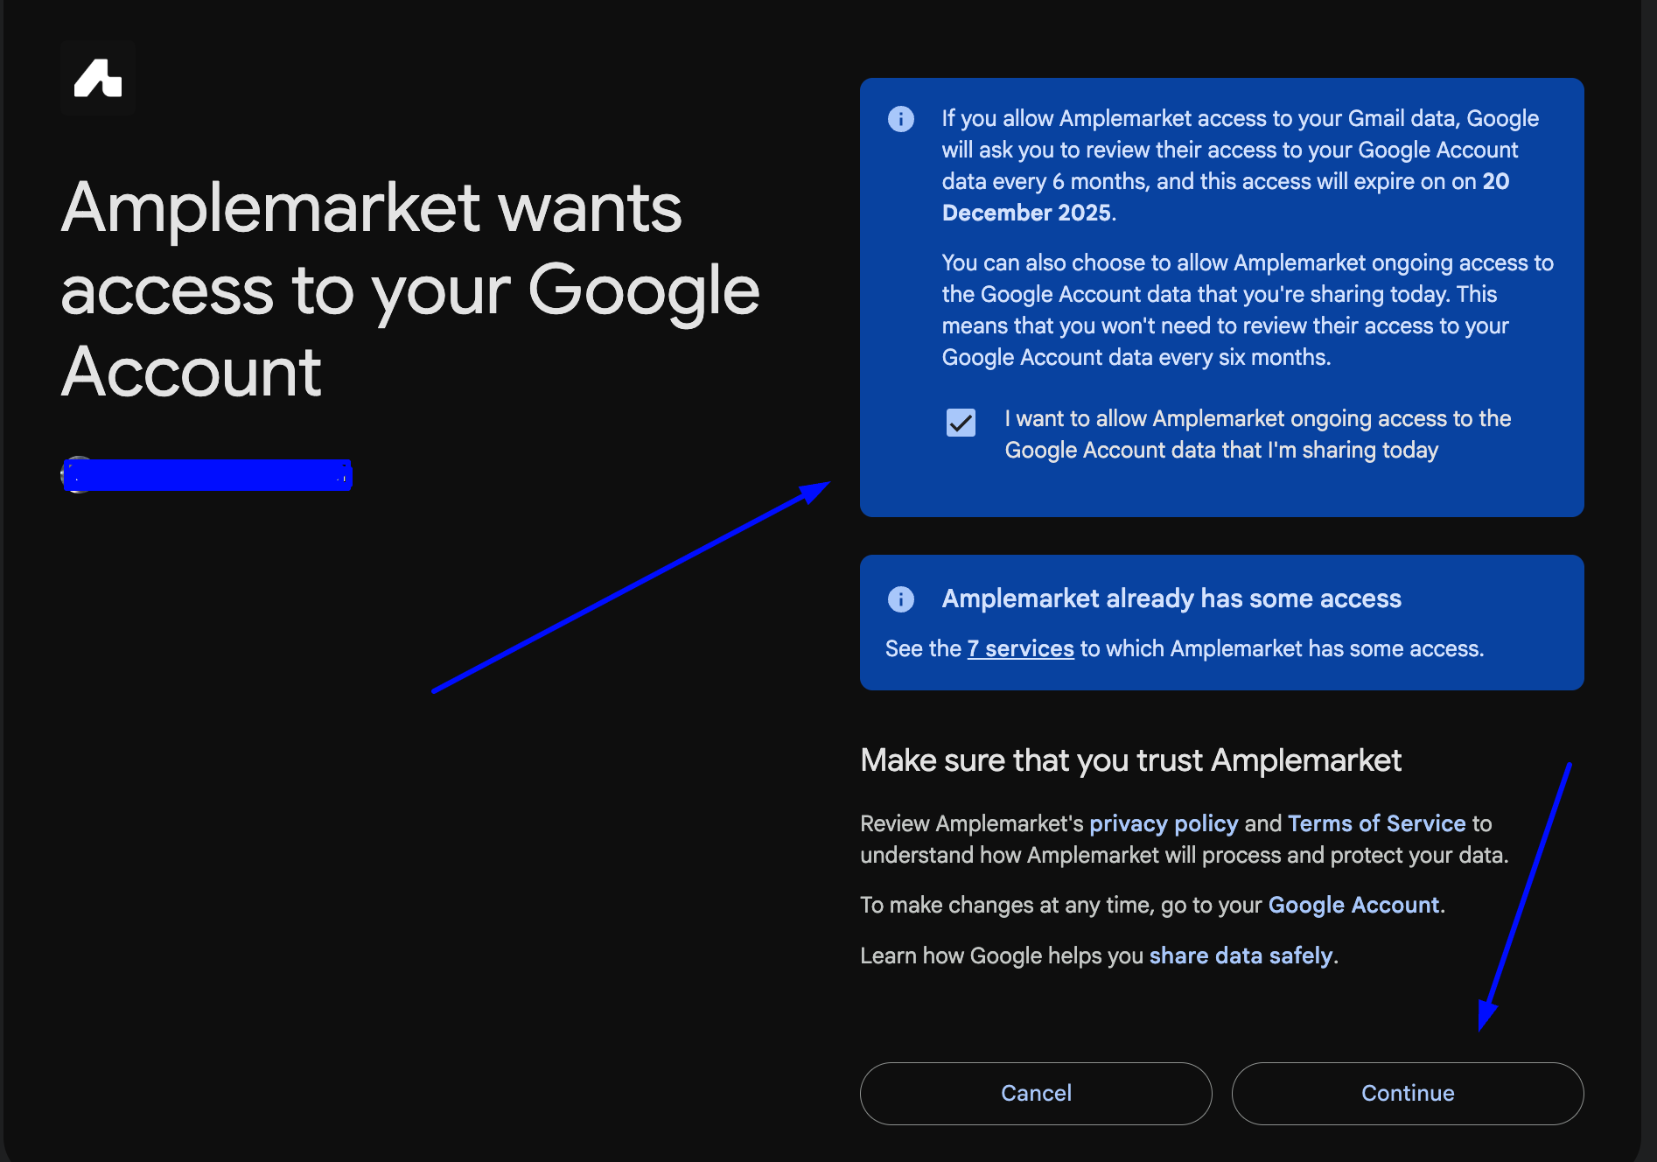The image size is (1657, 1162).
Task: Click the paragraph starting 'You can also choose to allow'
Action: click(x=1248, y=310)
